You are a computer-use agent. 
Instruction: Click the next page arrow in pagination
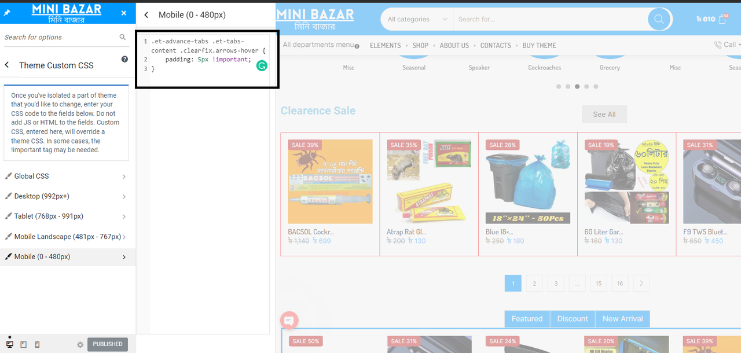coord(641,284)
